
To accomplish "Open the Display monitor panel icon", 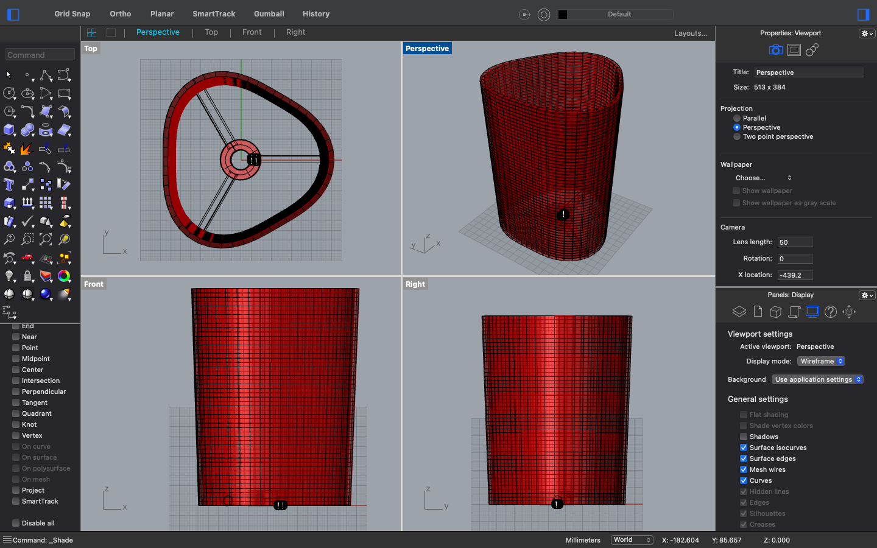I will coord(812,312).
